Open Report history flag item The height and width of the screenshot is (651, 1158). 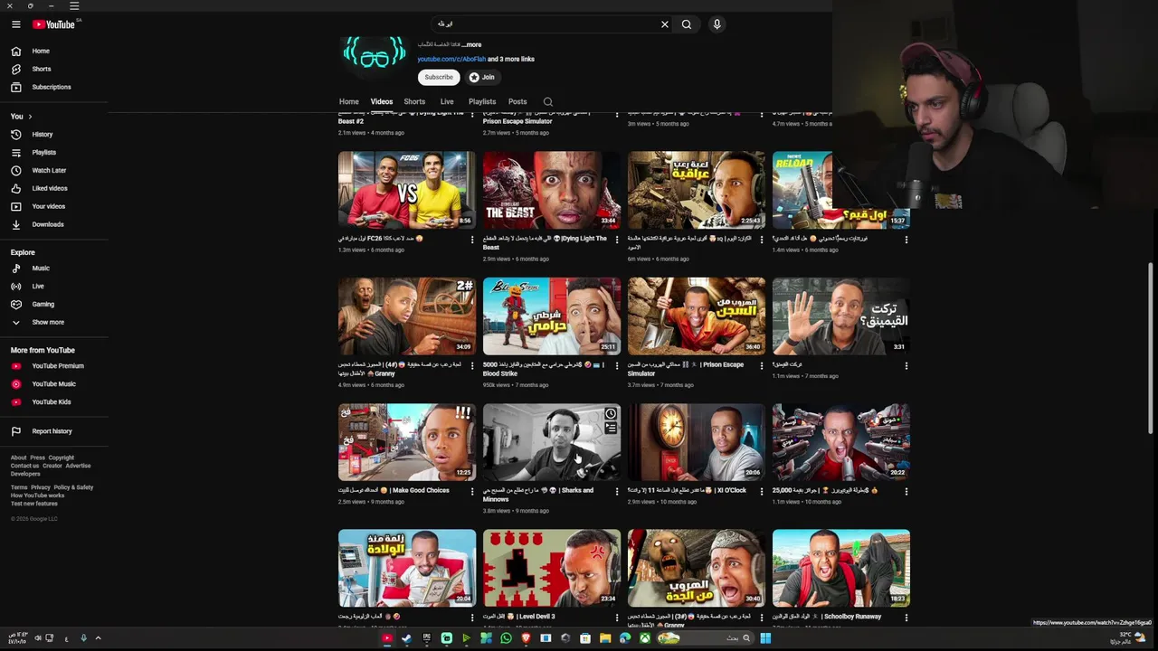(x=54, y=431)
